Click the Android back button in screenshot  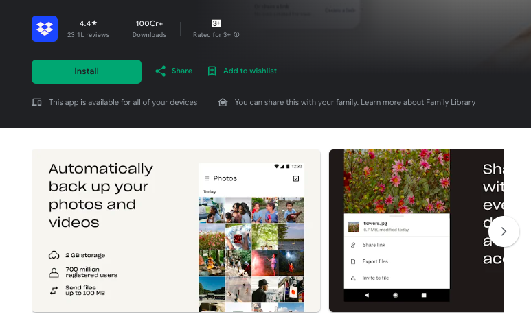(366, 295)
